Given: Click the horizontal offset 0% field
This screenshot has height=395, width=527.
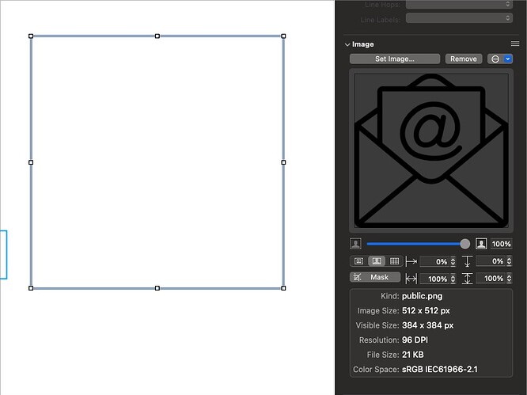Looking at the screenshot, I should 434,261.
